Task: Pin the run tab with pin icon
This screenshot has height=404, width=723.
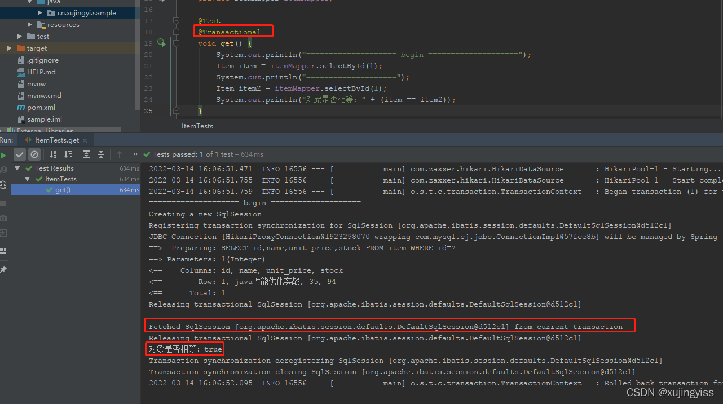Action: 3,270
